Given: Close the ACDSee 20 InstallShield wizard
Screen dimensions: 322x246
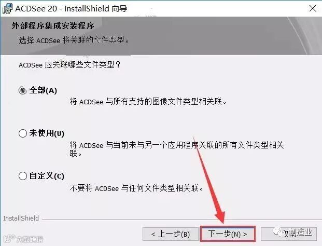Looking at the screenshot, I should pyautogui.click(x=313, y=8).
